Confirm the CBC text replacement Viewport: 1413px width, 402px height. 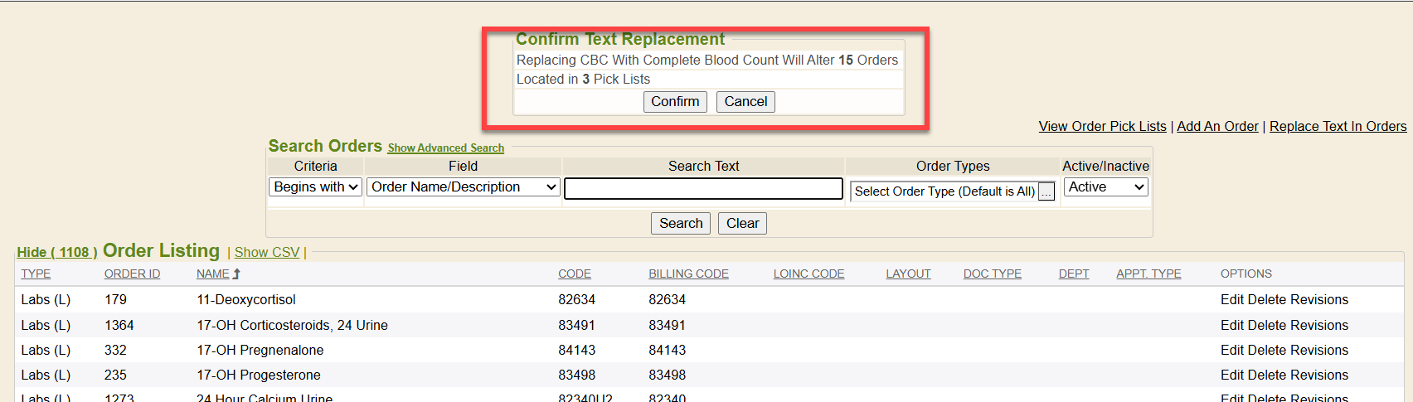tap(674, 102)
